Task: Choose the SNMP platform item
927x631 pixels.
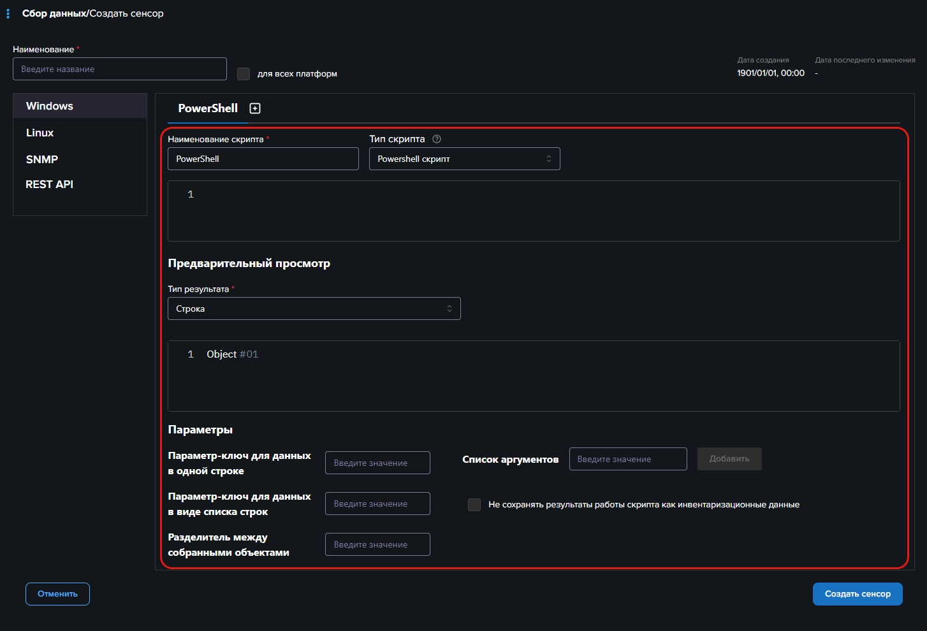Action: coord(42,159)
